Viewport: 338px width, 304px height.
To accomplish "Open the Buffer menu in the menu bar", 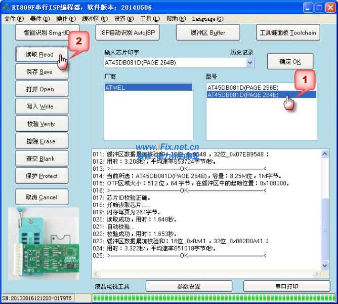I will point(95,19).
